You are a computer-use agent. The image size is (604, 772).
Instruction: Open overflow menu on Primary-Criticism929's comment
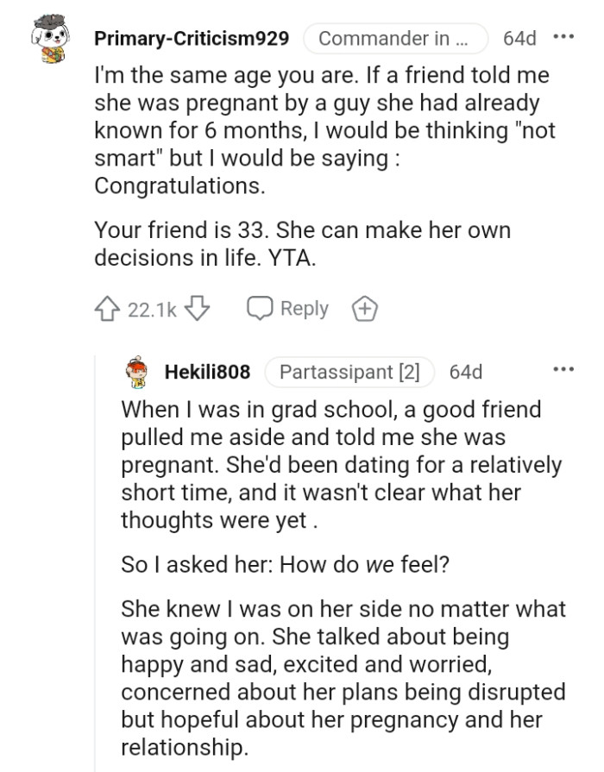[565, 36]
